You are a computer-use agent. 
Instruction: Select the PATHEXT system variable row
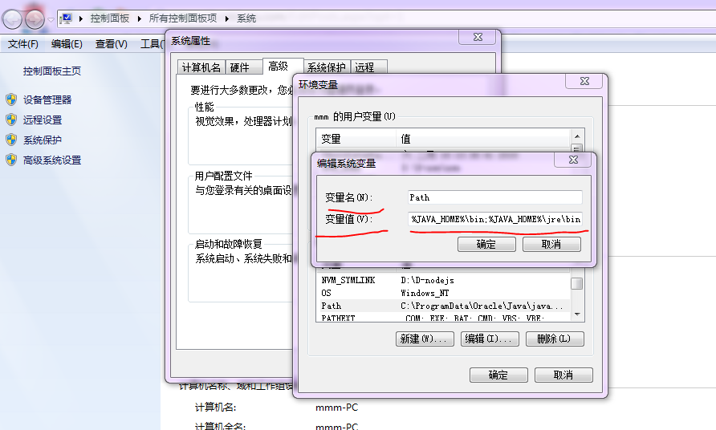pyautogui.click(x=443, y=317)
